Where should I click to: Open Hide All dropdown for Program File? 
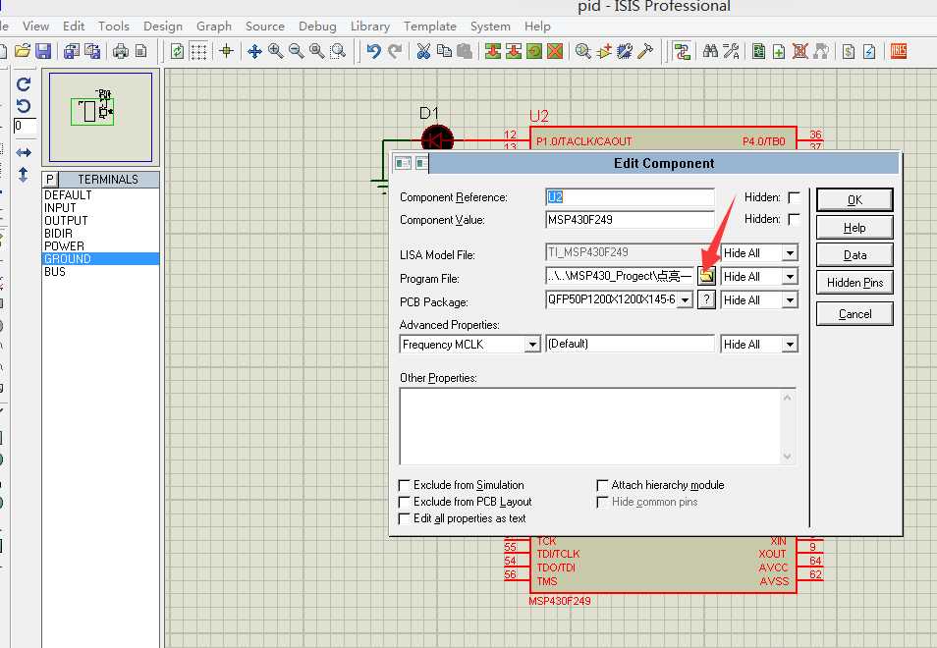(x=790, y=277)
